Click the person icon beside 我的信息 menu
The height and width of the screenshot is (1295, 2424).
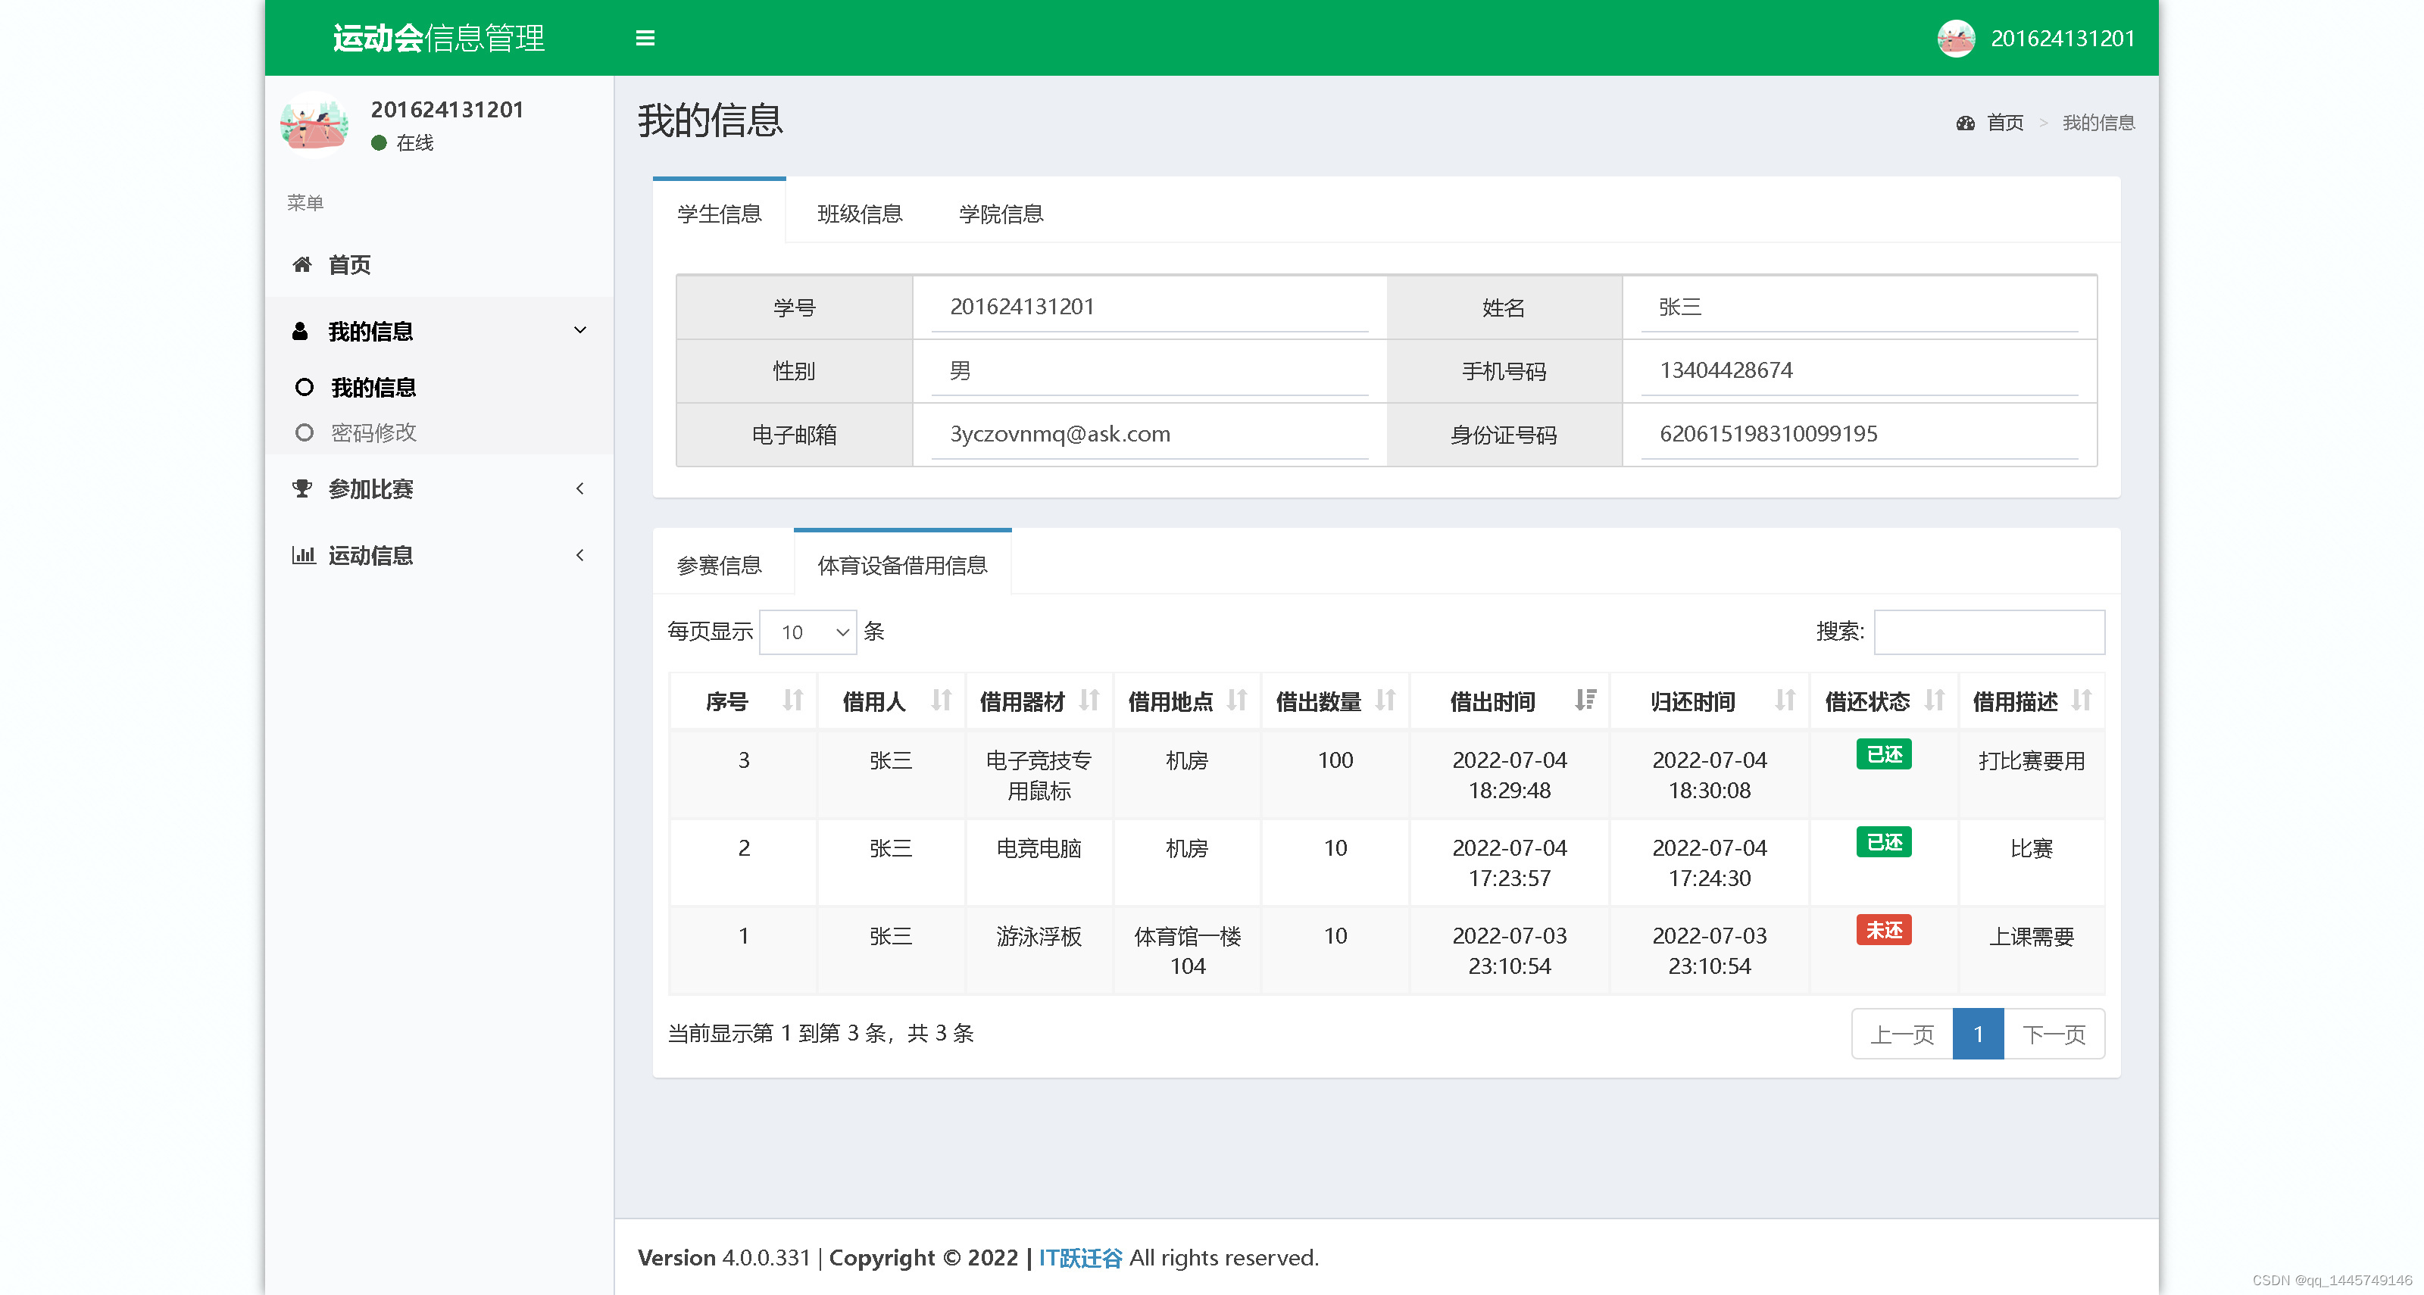(x=300, y=331)
